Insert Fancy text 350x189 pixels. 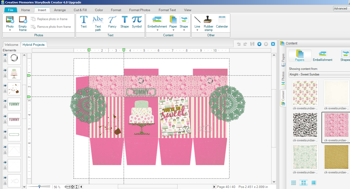point(112,22)
